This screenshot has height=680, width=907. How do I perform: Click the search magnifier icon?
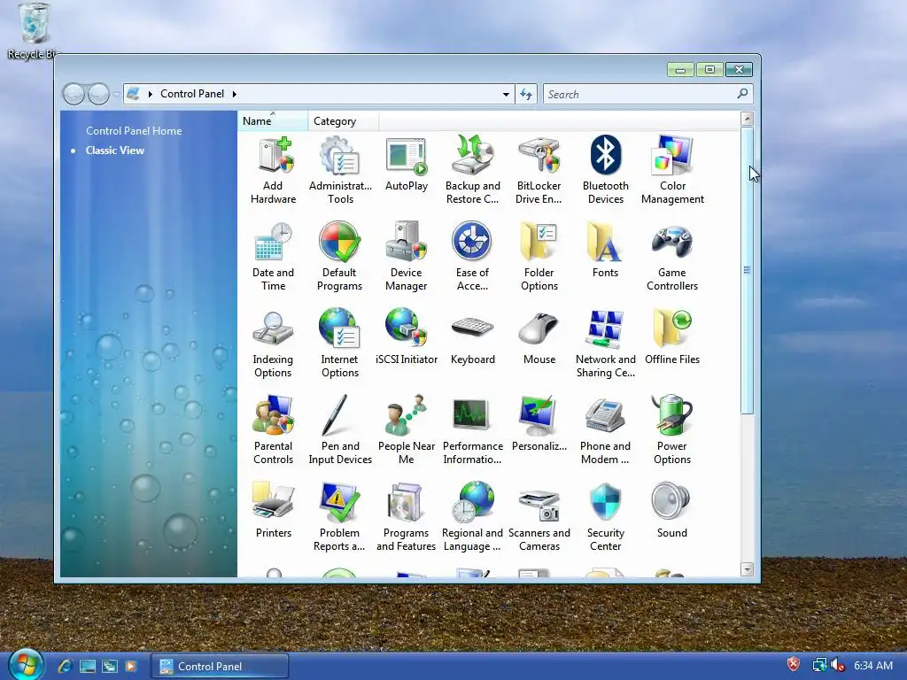(743, 94)
